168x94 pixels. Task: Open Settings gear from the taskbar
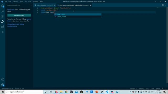coord(102,92)
